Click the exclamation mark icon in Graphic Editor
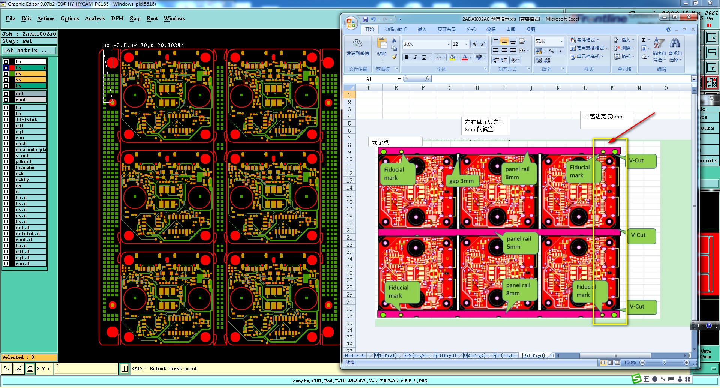This screenshot has height=388, width=720. click(x=124, y=369)
